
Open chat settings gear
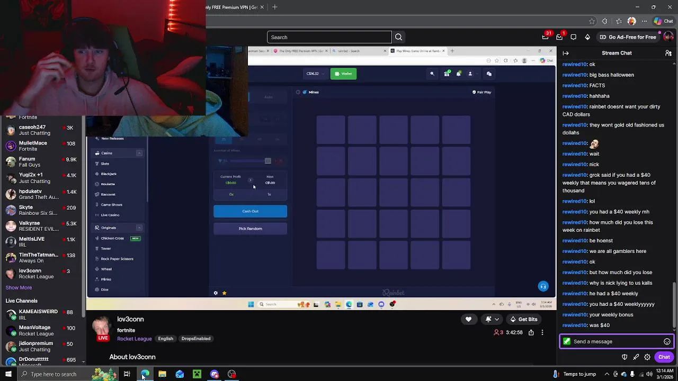click(x=647, y=357)
